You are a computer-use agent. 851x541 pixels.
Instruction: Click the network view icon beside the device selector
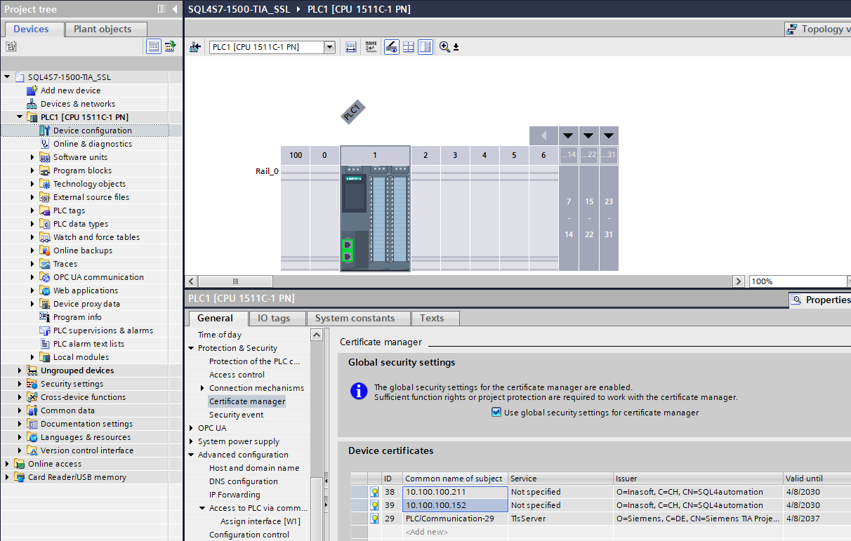pyautogui.click(x=195, y=47)
